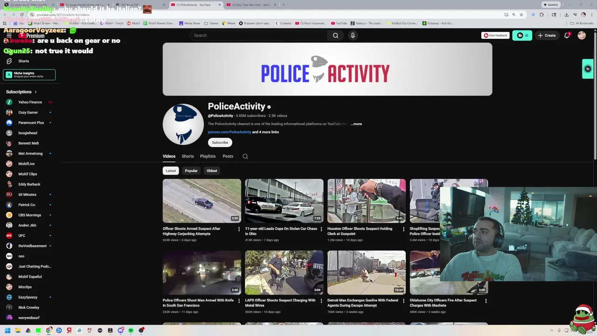Viewport: 597px width, 336px height.
Task: Open new browser tab with plus
Action: click(x=284, y=5)
